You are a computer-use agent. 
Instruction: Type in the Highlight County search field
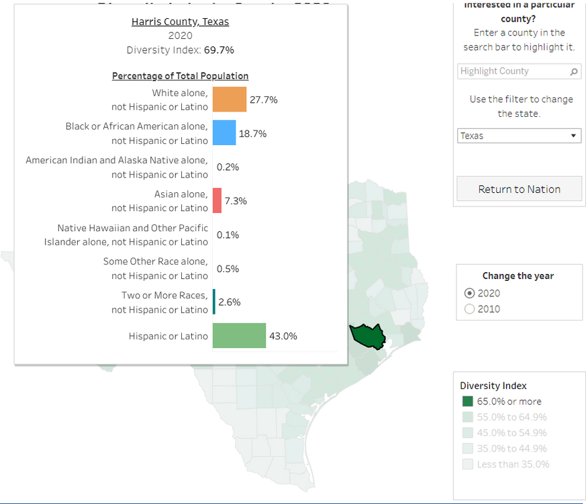pos(513,71)
